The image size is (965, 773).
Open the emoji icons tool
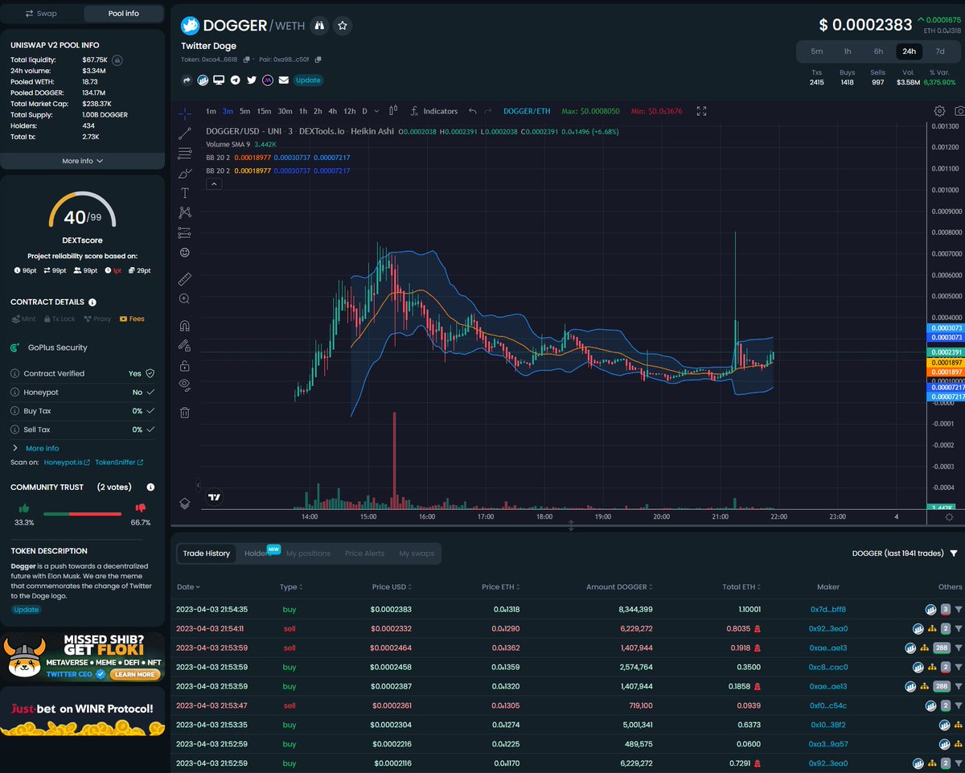point(185,253)
